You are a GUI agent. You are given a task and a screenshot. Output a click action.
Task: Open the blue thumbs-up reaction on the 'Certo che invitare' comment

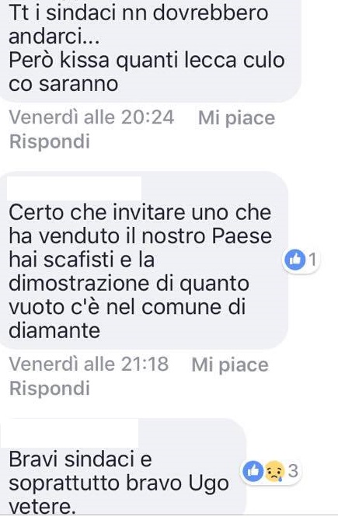tap(294, 260)
